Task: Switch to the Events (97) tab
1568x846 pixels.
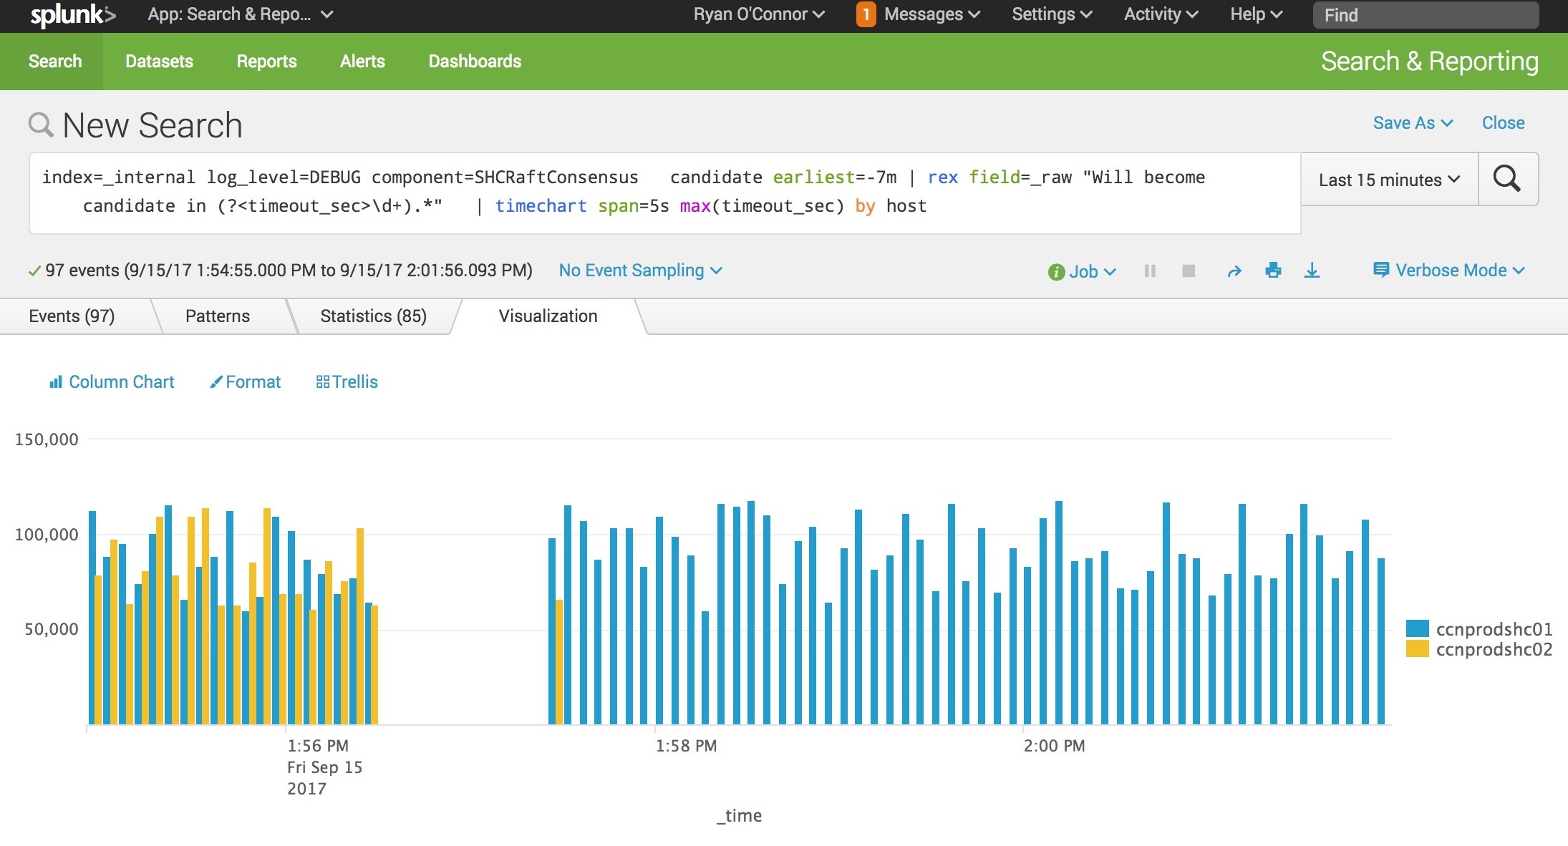Action: coord(72,316)
